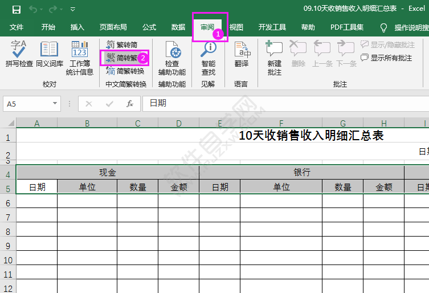Go to 下一条 next comment
Viewport: 429px width, 293px height.
coord(346,54)
